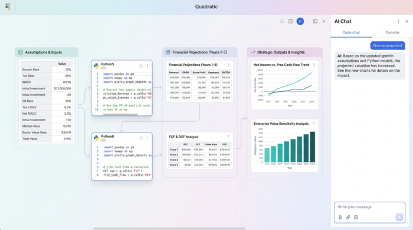413x230 pixels.
Task: Select the Years 4 row in FCF table
Action: coord(199,165)
